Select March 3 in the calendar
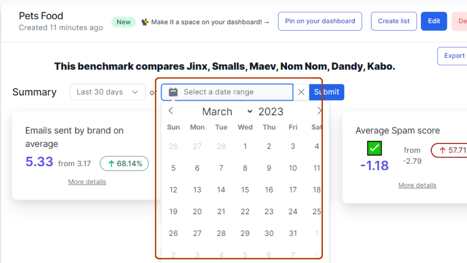Image resolution: width=467 pixels, height=263 pixels. (293, 146)
